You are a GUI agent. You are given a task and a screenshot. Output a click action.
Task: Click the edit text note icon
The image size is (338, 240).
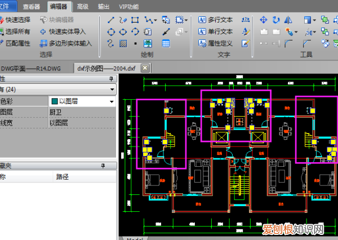tap(246, 43)
